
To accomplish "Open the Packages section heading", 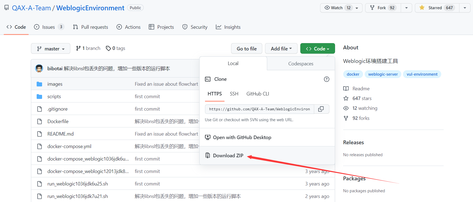I will [354, 178].
